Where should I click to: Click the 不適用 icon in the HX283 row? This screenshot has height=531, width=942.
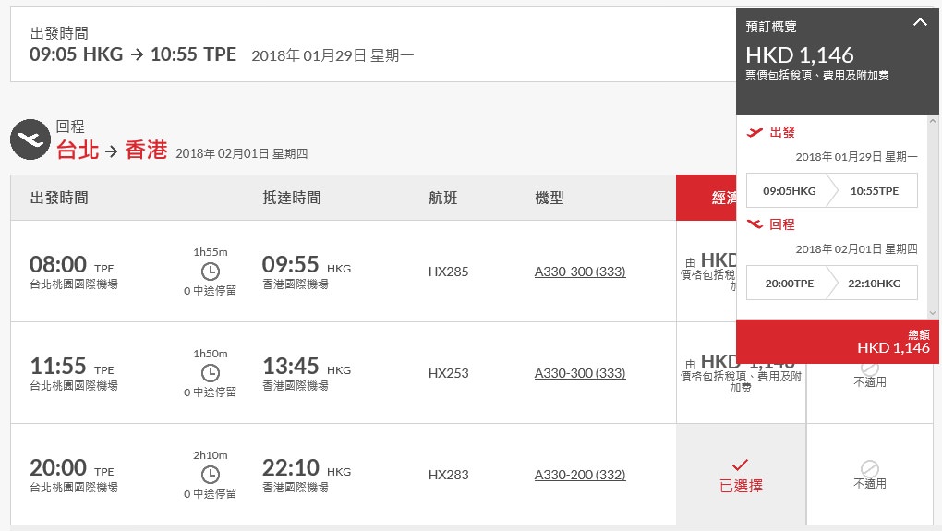[869, 469]
